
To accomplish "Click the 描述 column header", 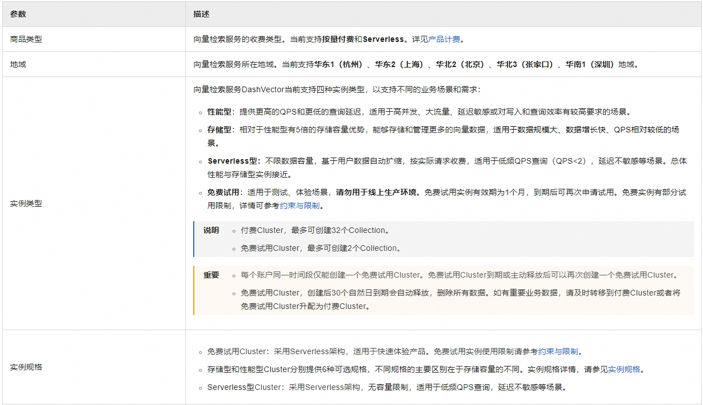I will click(201, 13).
